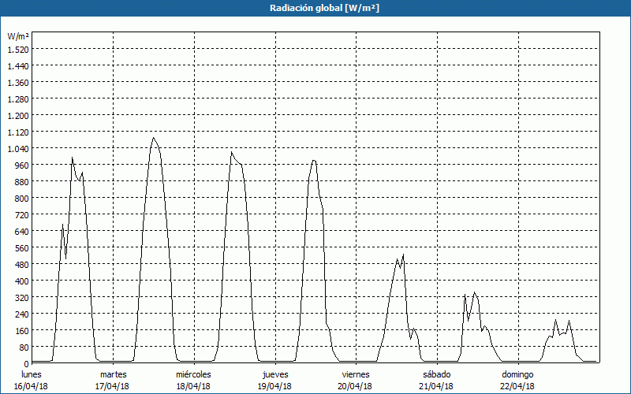Click the 22/04/18 date label
This screenshot has height=394, width=631.
click(x=517, y=386)
